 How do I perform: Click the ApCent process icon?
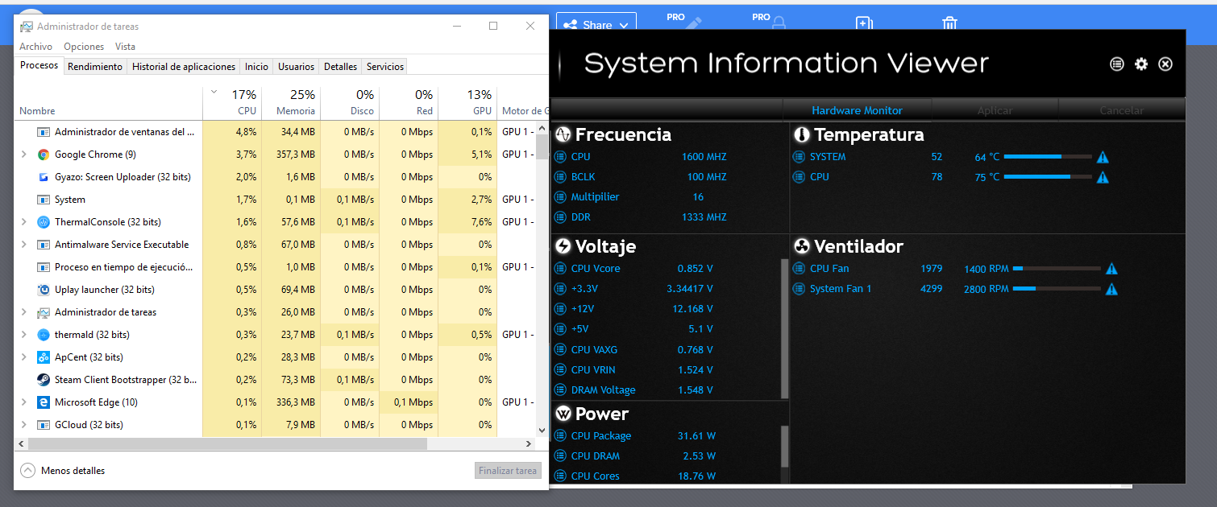tap(44, 357)
